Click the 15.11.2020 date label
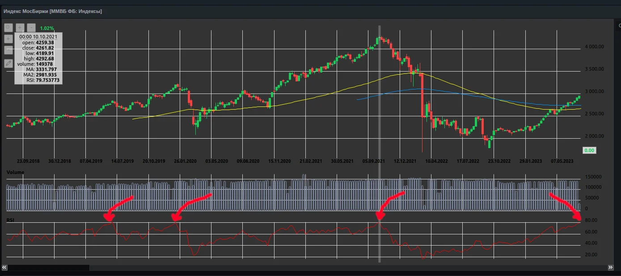The image size is (621, 276). (279, 161)
